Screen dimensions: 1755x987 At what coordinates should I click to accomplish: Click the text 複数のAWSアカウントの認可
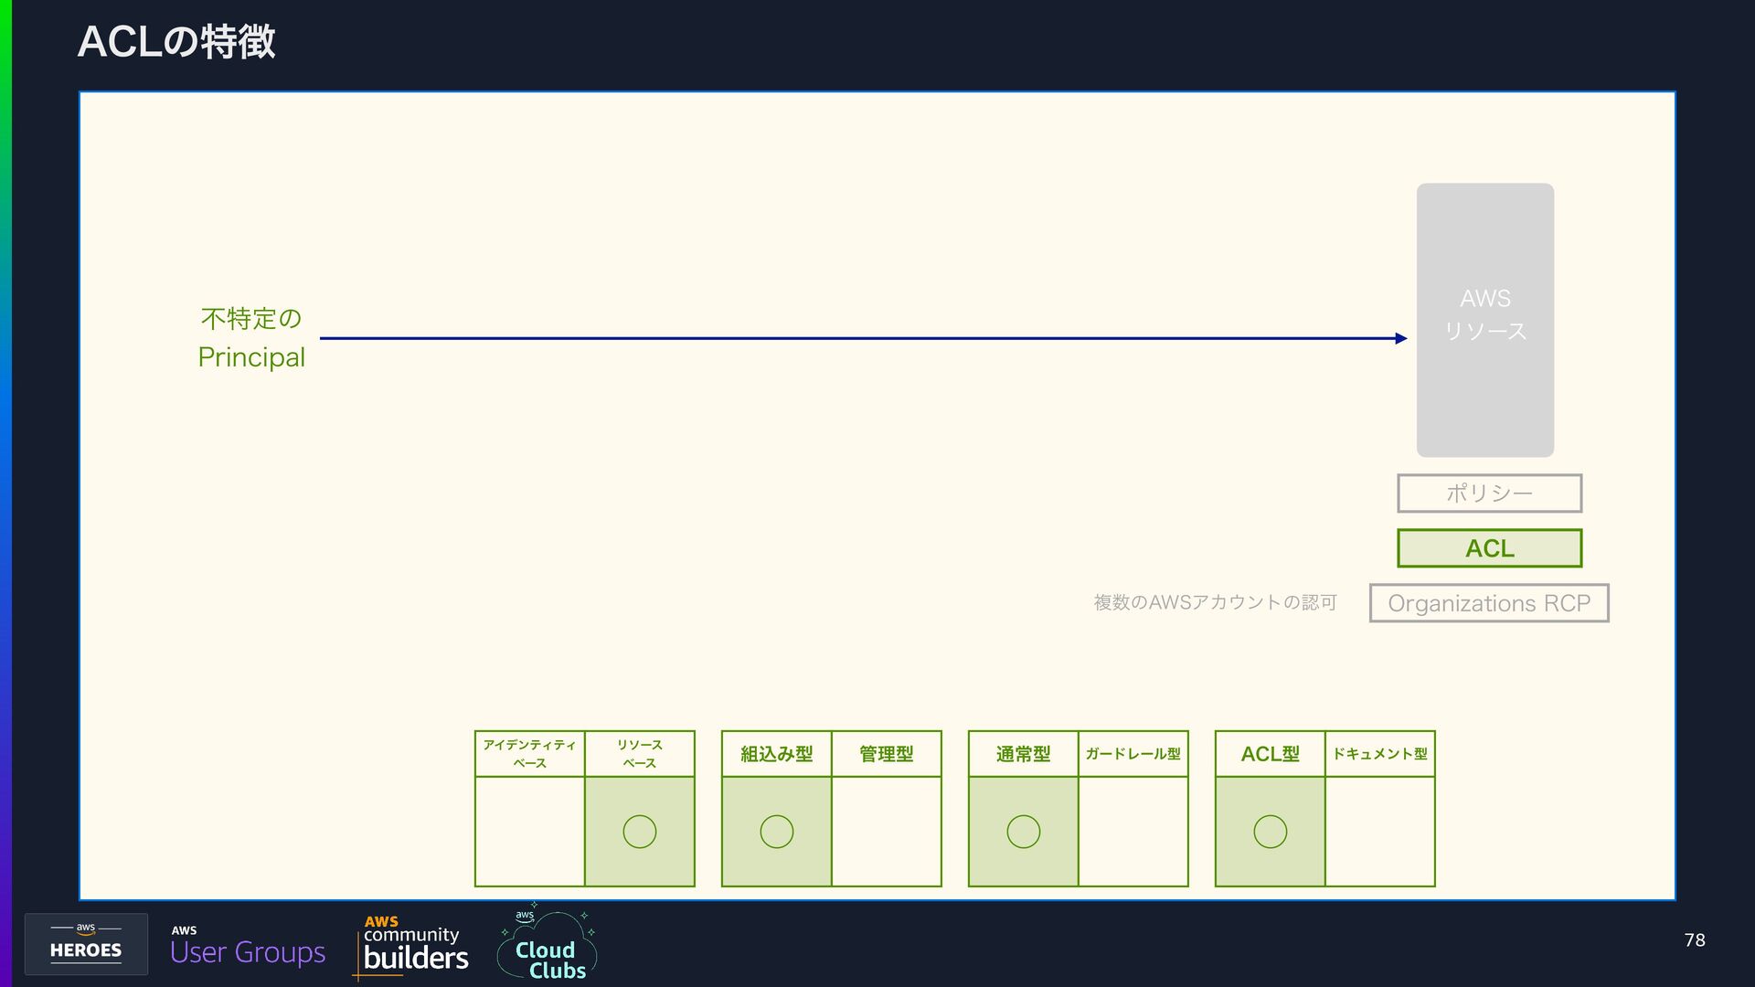1216,602
